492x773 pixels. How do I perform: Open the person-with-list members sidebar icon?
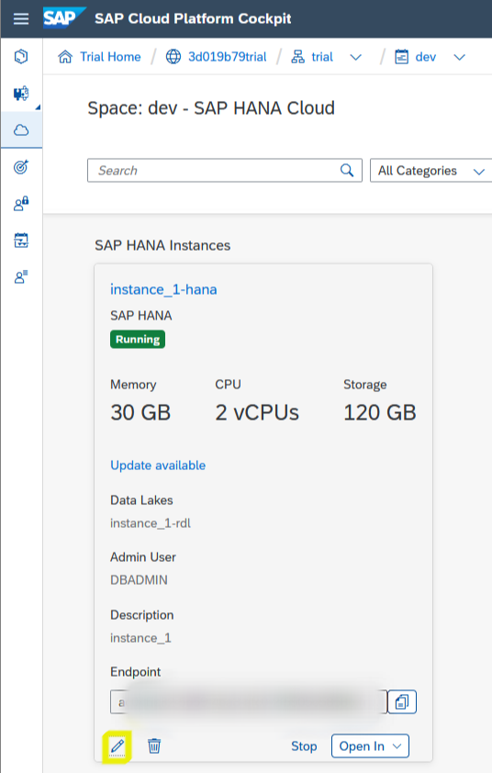coord(21,277)
